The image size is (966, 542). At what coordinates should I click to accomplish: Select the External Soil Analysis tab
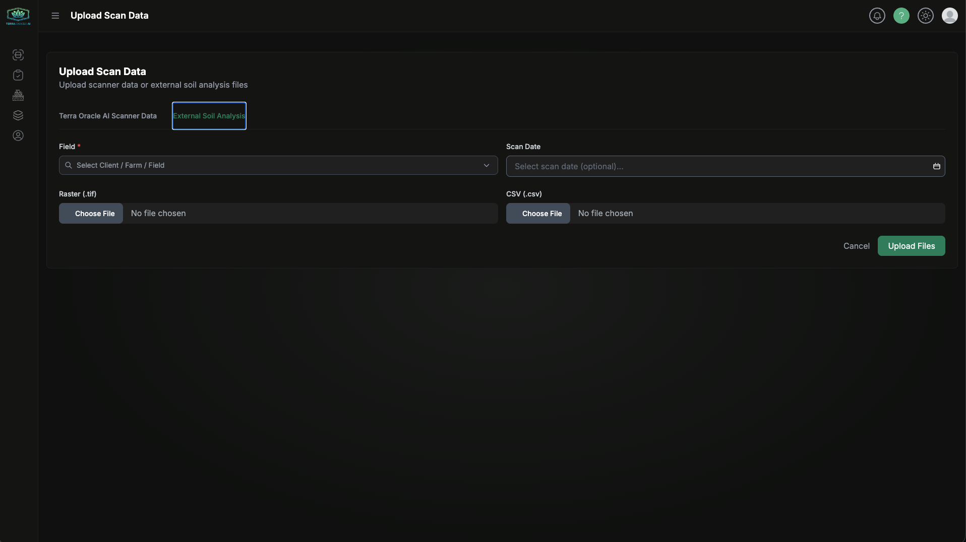tap(209, 116)
